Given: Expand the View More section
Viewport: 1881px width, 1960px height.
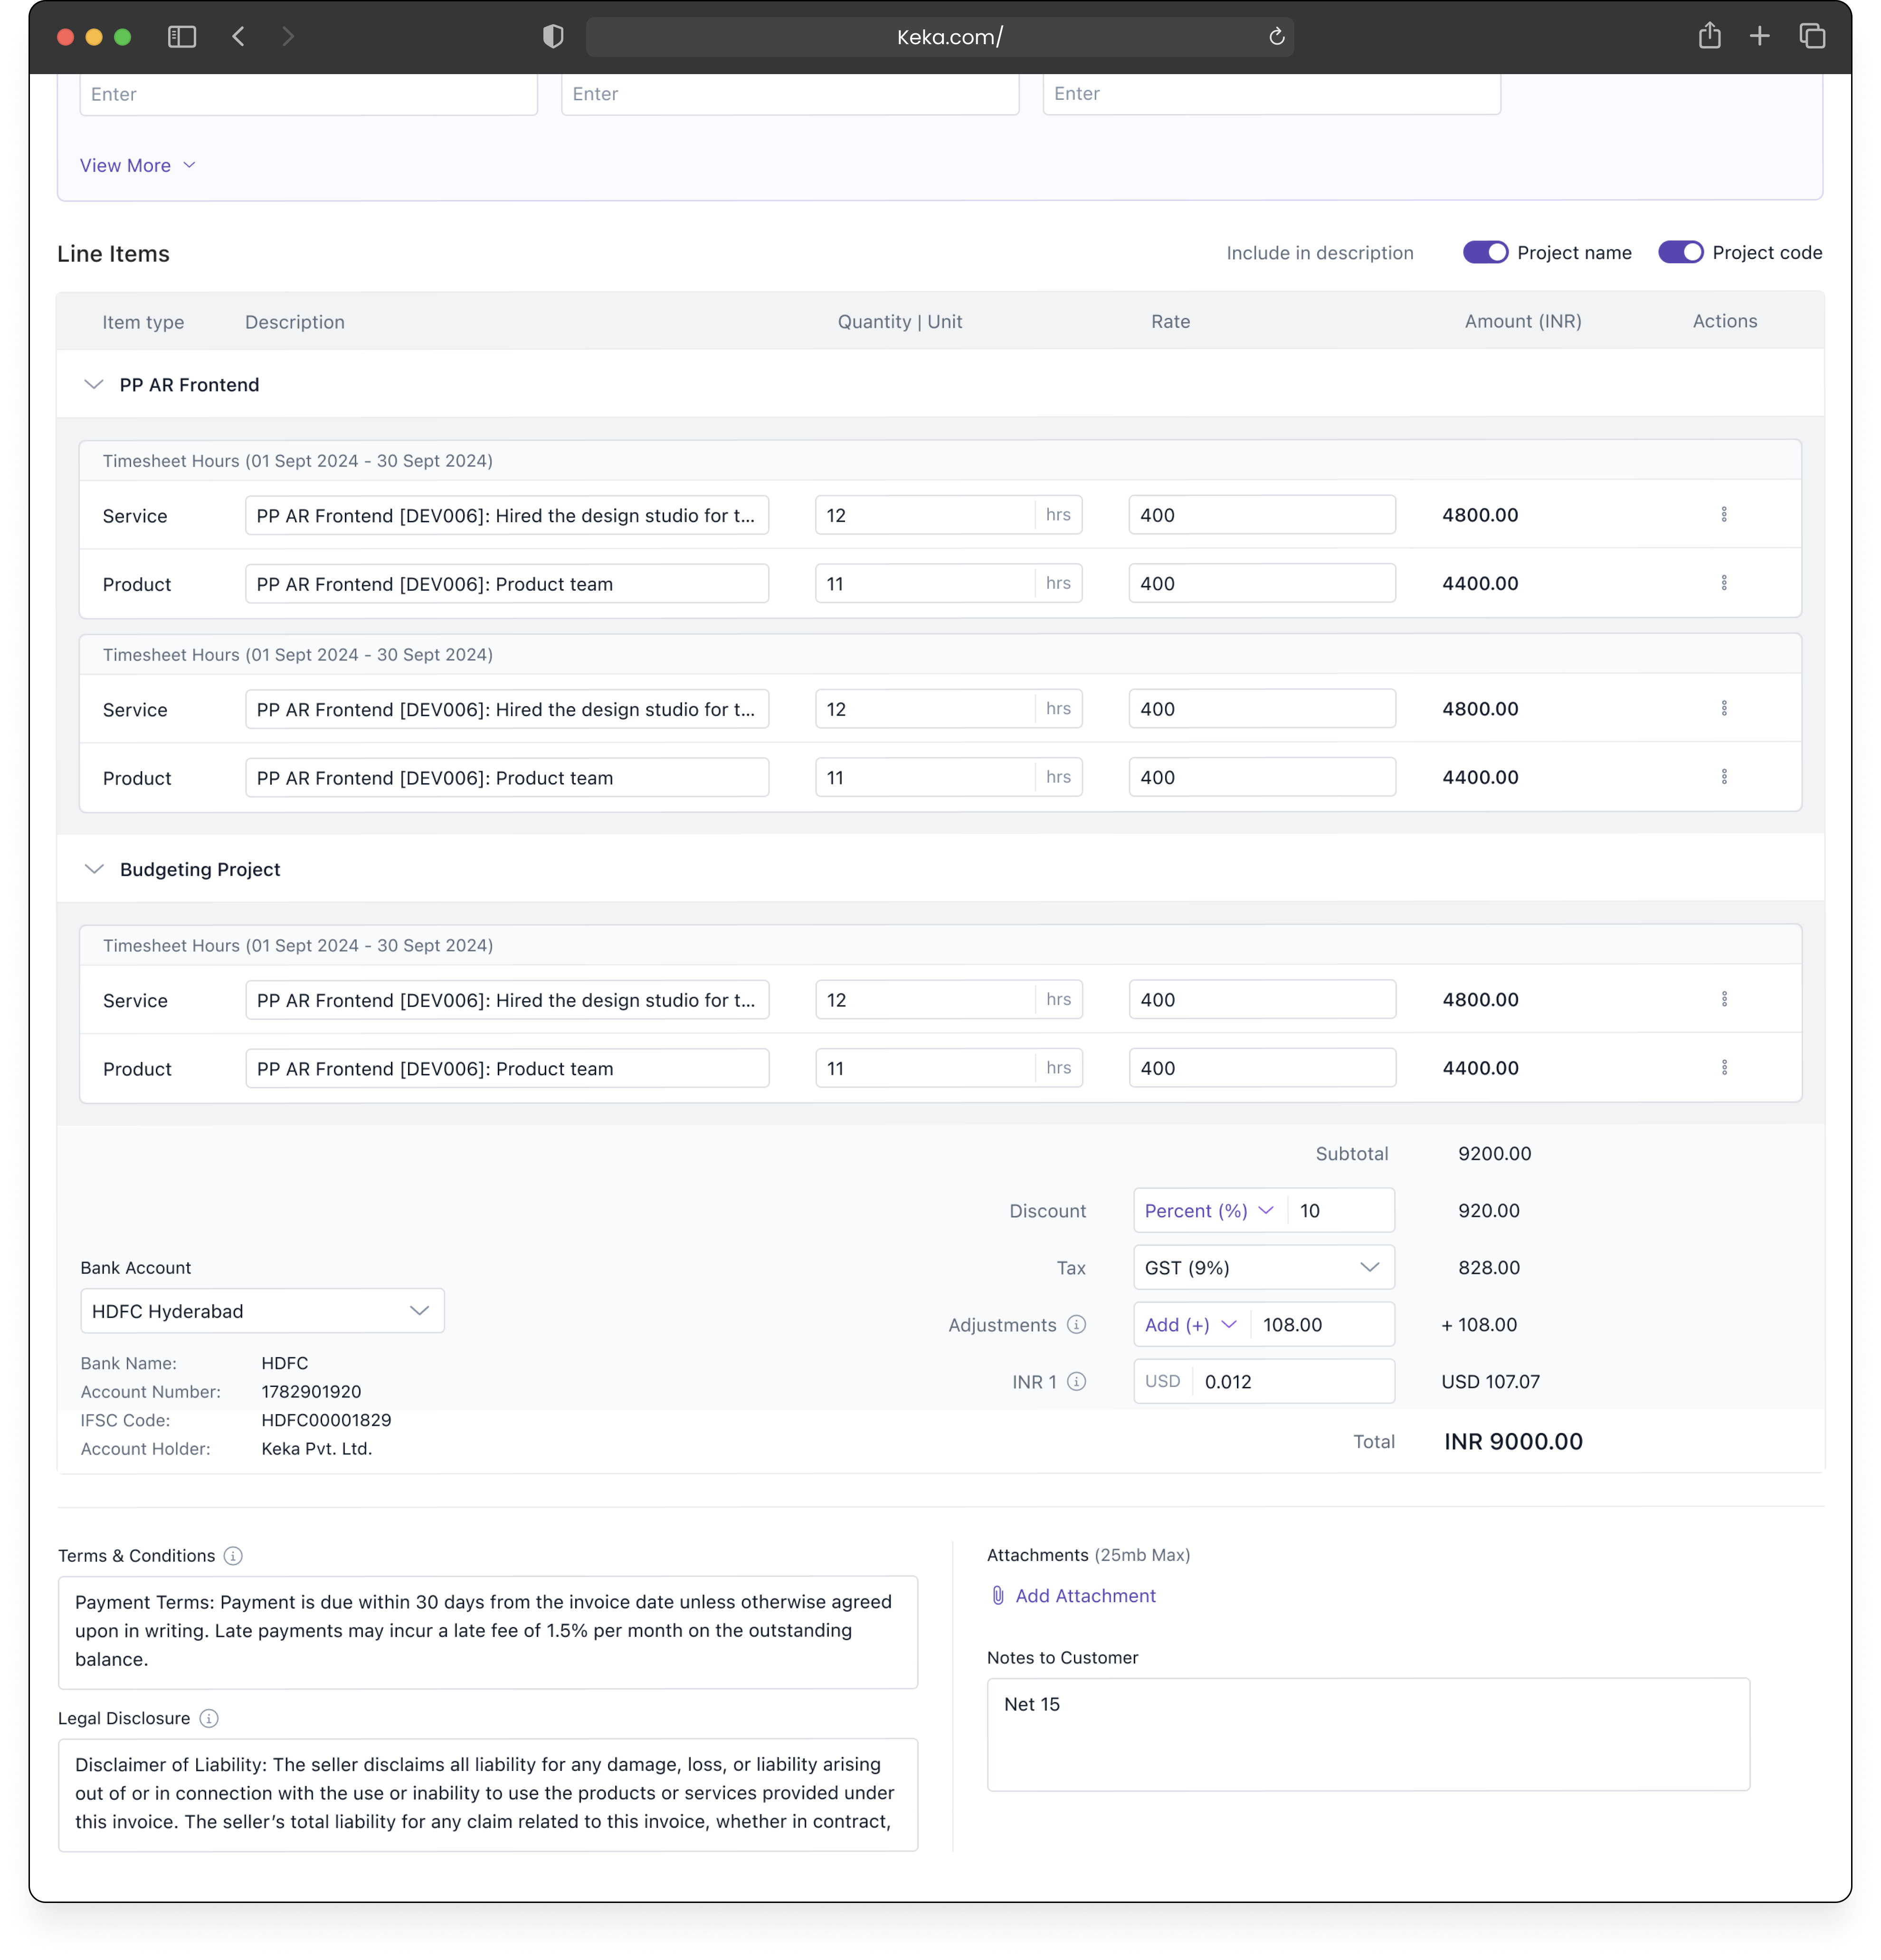Looking at the screenshot, I should pyautogui.click(x=138, y=165).
